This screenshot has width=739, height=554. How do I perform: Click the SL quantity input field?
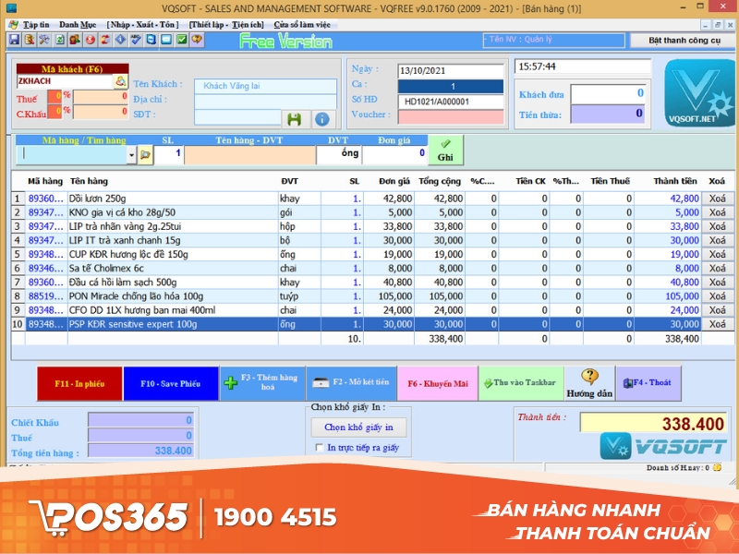click(169, 154)
